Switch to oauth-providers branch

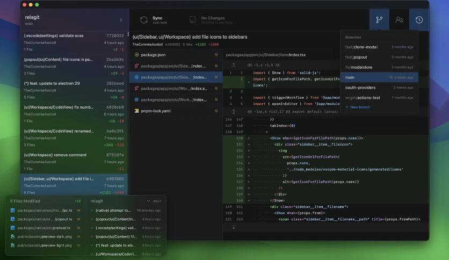379,88
